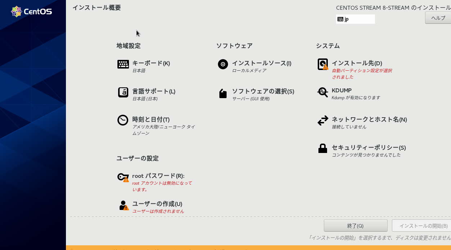Open セキュリティーポリシー (Security Policy) settings
Image resolution: width=451 pixels, height=250 pixels.
tap(369, 148)
